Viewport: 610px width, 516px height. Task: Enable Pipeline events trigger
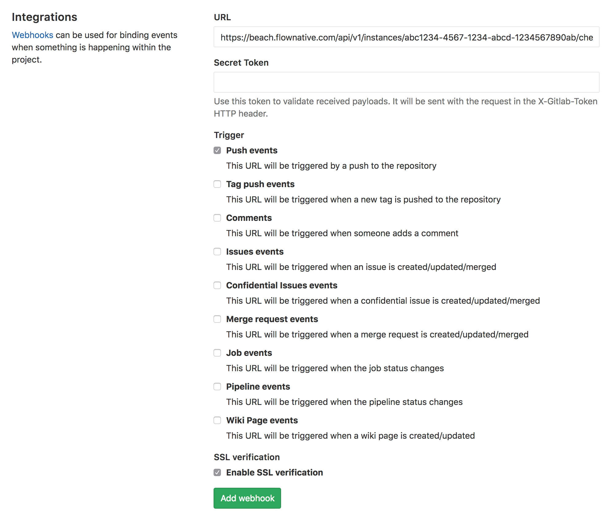[x=217, y=387]
